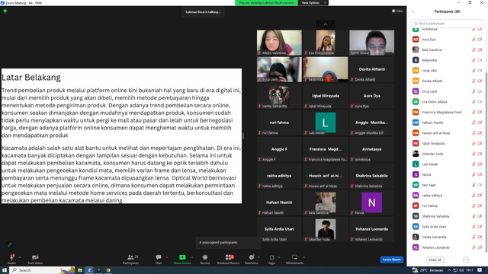Open the Chat toolbar icon
This screenshot has width=488, height=274.
point(159,257)
